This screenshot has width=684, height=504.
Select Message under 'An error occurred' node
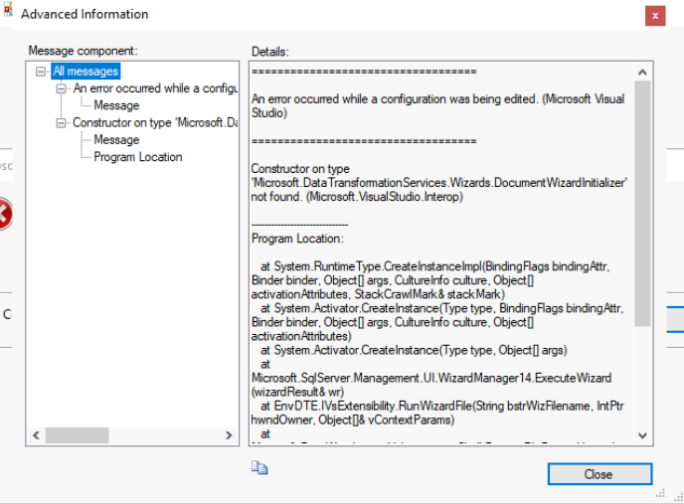point(116,105)
